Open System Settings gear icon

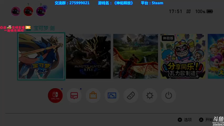point(150,95)
